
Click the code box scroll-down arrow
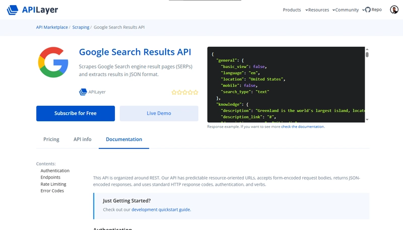(367, 119)
